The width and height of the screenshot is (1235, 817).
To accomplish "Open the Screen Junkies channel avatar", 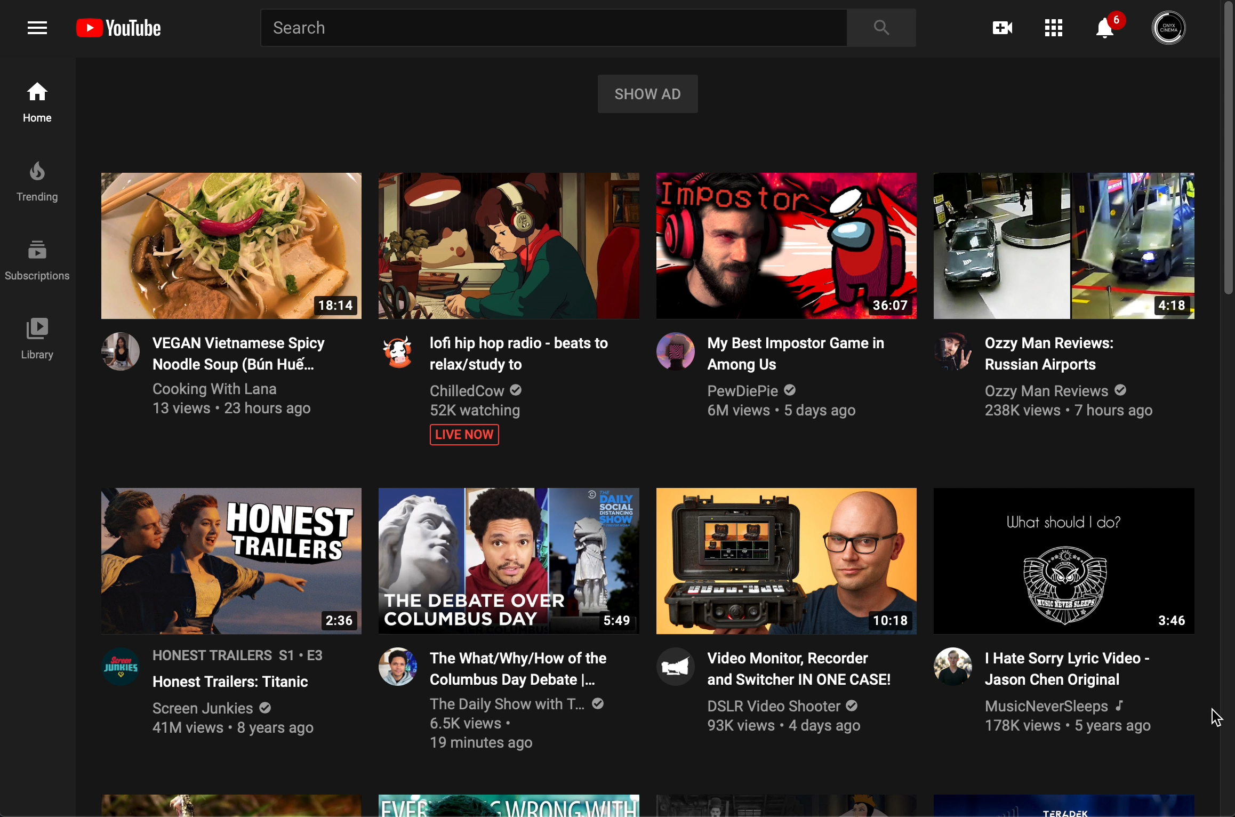I will click(x=121, y=667).
